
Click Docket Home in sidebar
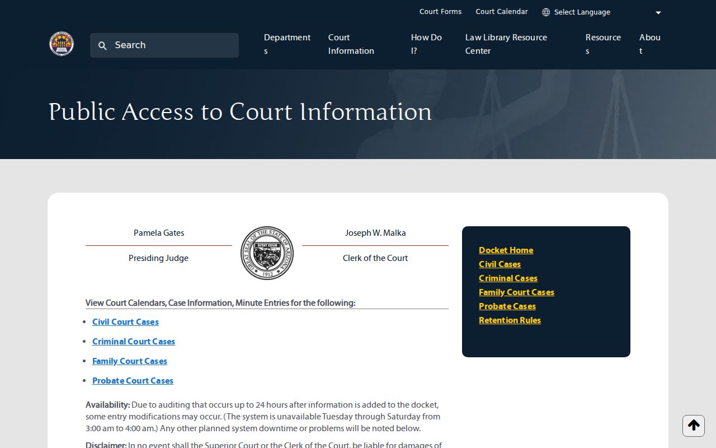tap(506, 250)
